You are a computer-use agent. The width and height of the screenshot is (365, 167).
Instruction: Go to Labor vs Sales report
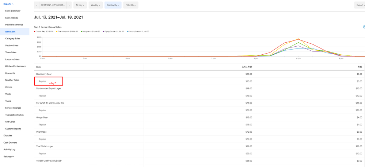tap(12, 59)
